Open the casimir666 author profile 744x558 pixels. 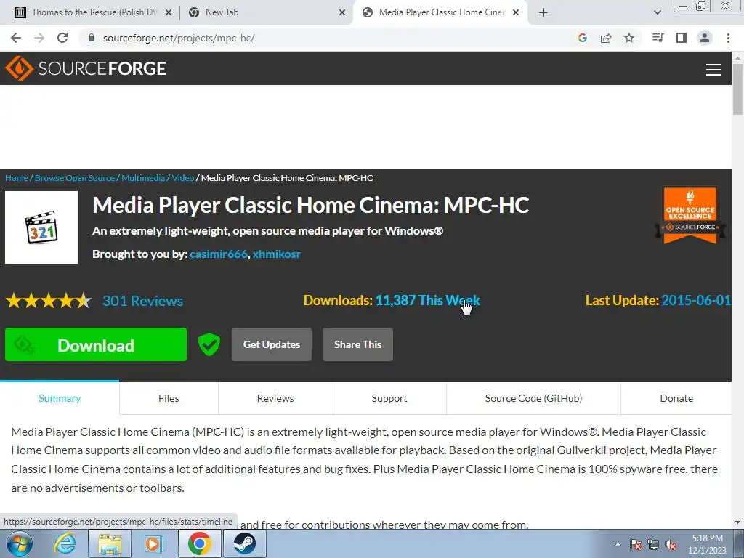(219, 254)
